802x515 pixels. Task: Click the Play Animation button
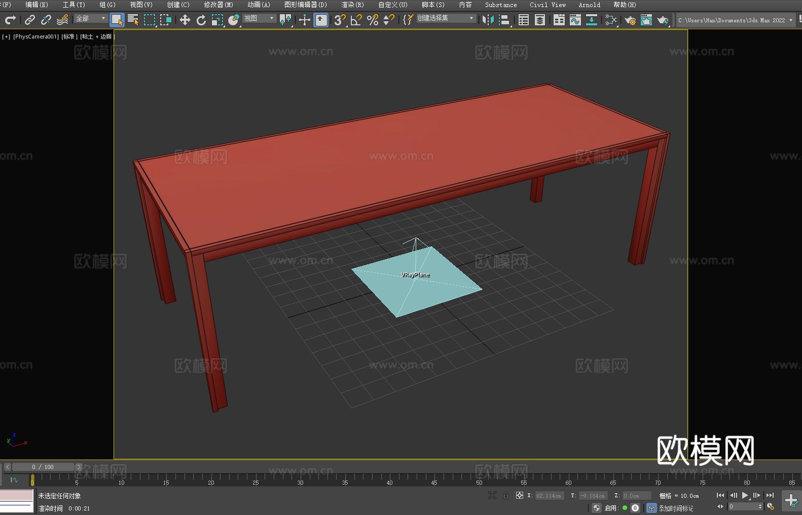click(745, 495)
